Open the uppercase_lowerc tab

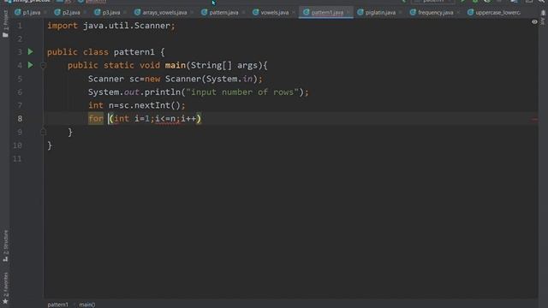click(x=494, y=13)
